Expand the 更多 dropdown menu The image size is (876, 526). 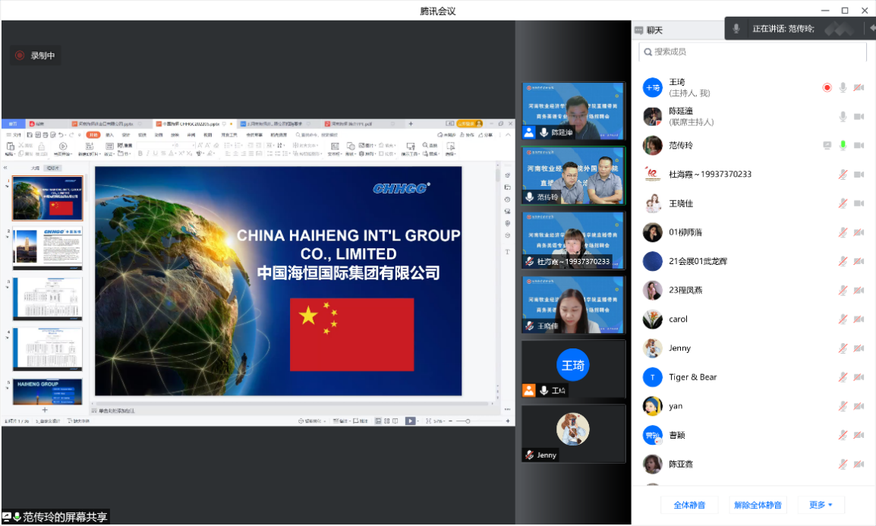[821, 505]
